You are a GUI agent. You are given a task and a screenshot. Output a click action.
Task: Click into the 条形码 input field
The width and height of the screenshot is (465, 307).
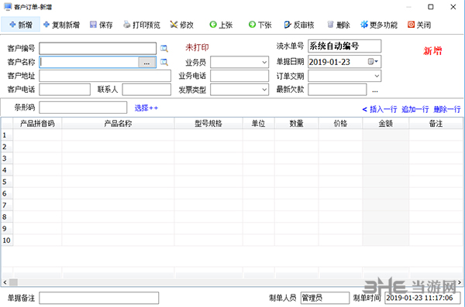(x=83, y=107)
